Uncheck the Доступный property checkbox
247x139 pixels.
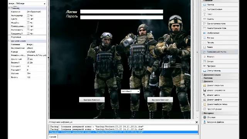(28, 59)
